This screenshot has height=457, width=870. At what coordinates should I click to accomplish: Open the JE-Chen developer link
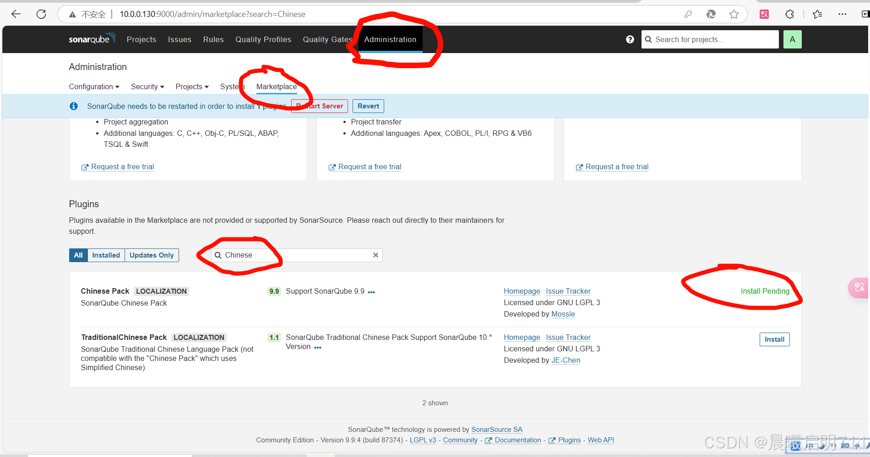pyautogui.click(x=566, y=360)
